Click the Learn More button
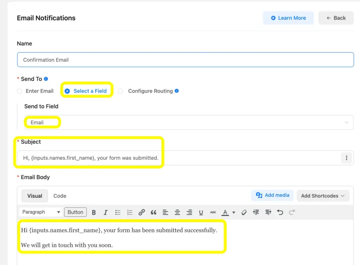The image size is (360, 265). (288, 18)
